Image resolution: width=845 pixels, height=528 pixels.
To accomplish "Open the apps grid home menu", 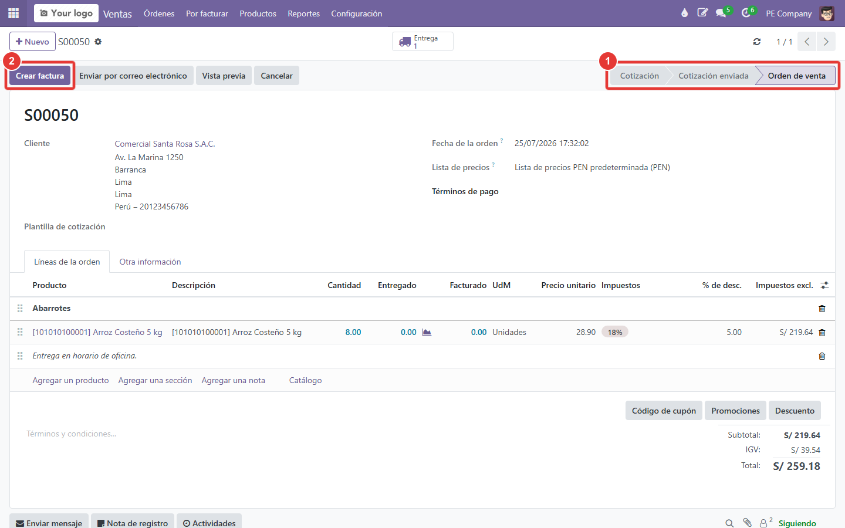I will click(13, 13).
